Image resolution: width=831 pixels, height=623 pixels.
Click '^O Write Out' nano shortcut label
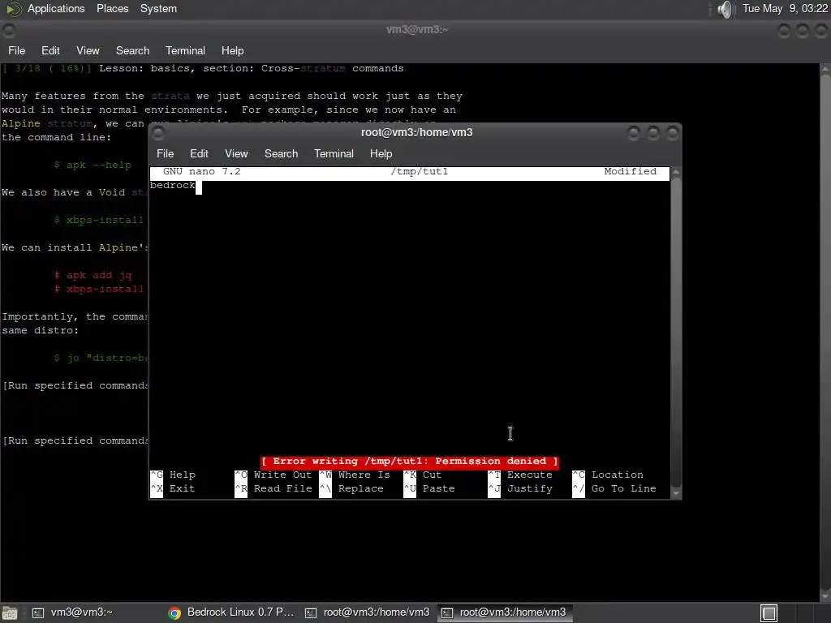coord(273,475)
